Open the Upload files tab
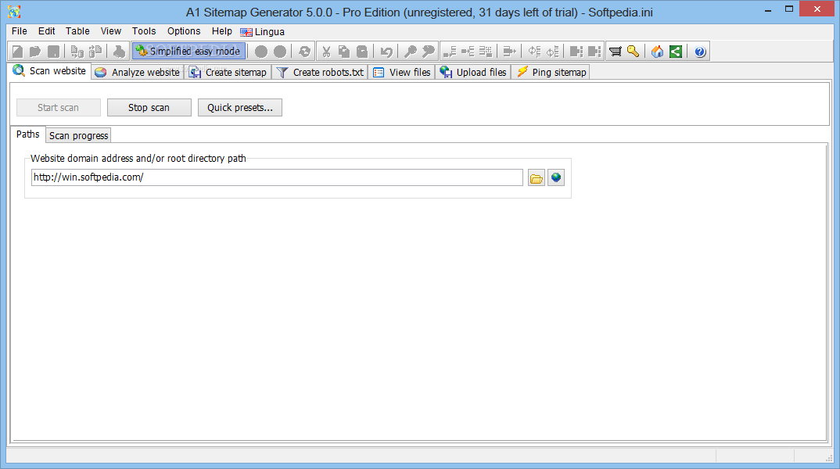The image size is (840, 469). tap(473, 72)
